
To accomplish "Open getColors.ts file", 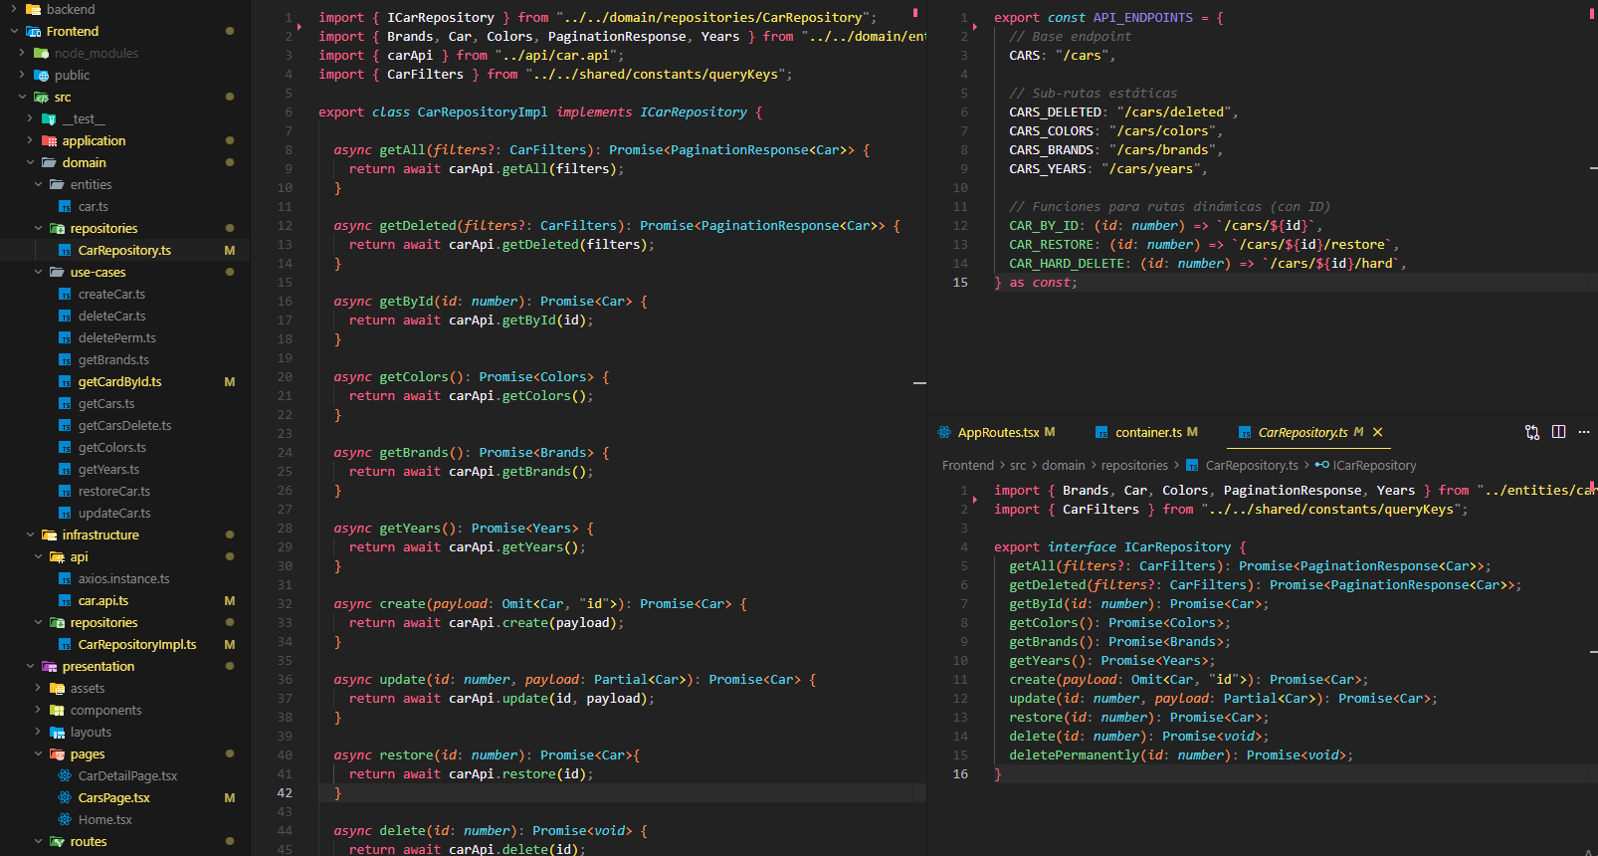I will pyautogui.click(x=112, y=447).
